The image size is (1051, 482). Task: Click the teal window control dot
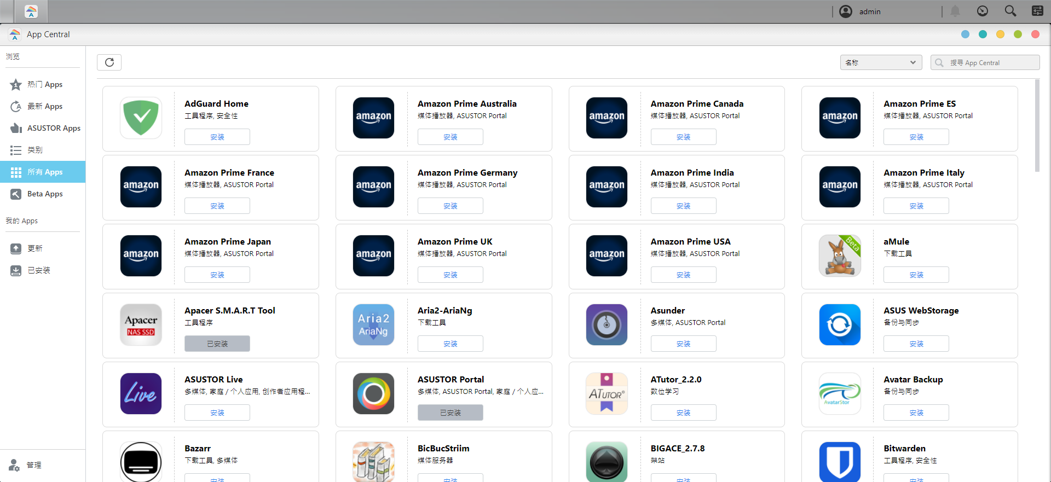(x=983, y=34)
